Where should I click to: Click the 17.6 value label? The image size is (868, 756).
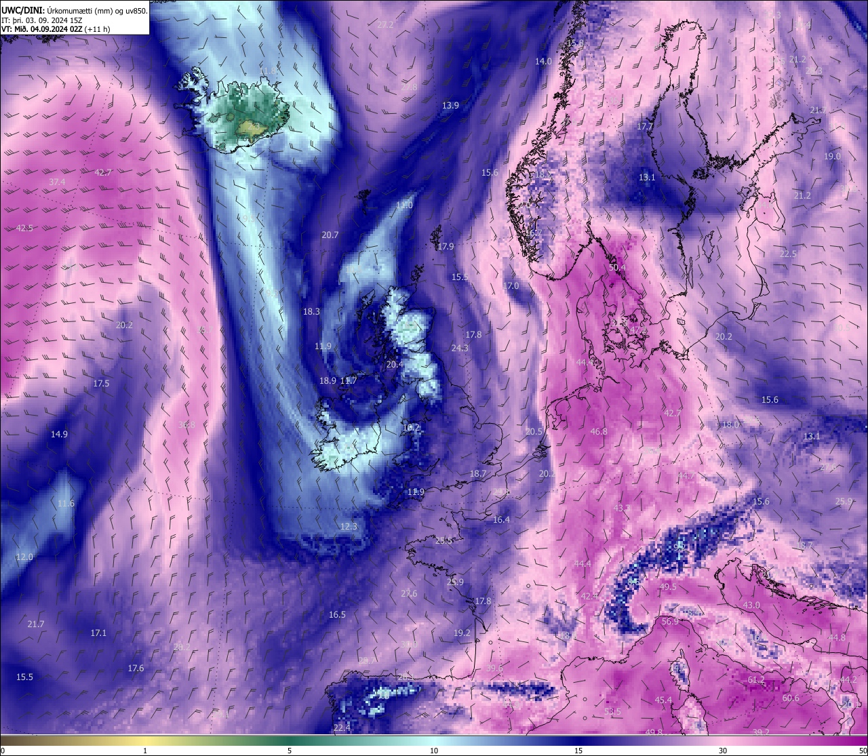136,668
